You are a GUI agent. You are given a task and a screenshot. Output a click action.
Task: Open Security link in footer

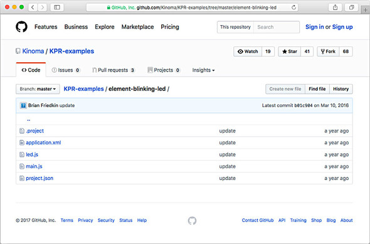(106, 220)
